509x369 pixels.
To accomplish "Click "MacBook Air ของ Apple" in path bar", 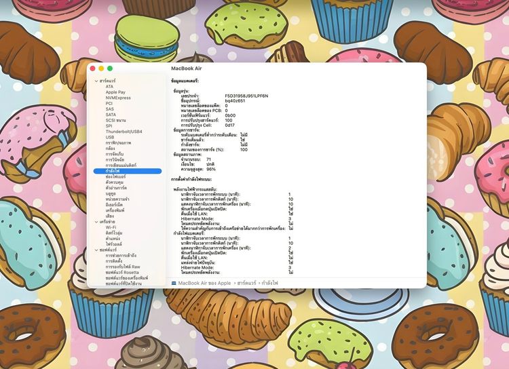I will (x=204, y=281).
